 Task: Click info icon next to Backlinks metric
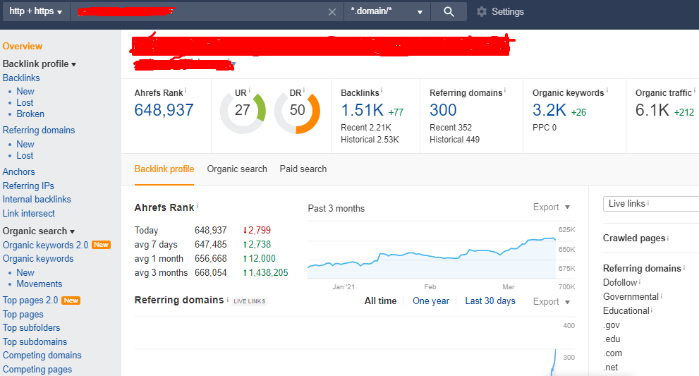(382, 91)
